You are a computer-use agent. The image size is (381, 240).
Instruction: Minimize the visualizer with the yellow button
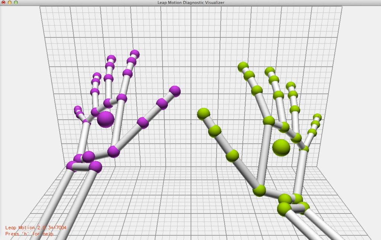[x=10, y=3]
